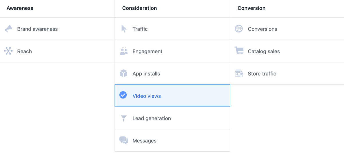Click the Conversions globe icon
Screen dimensions: 344x159
(x=239, y=29)
